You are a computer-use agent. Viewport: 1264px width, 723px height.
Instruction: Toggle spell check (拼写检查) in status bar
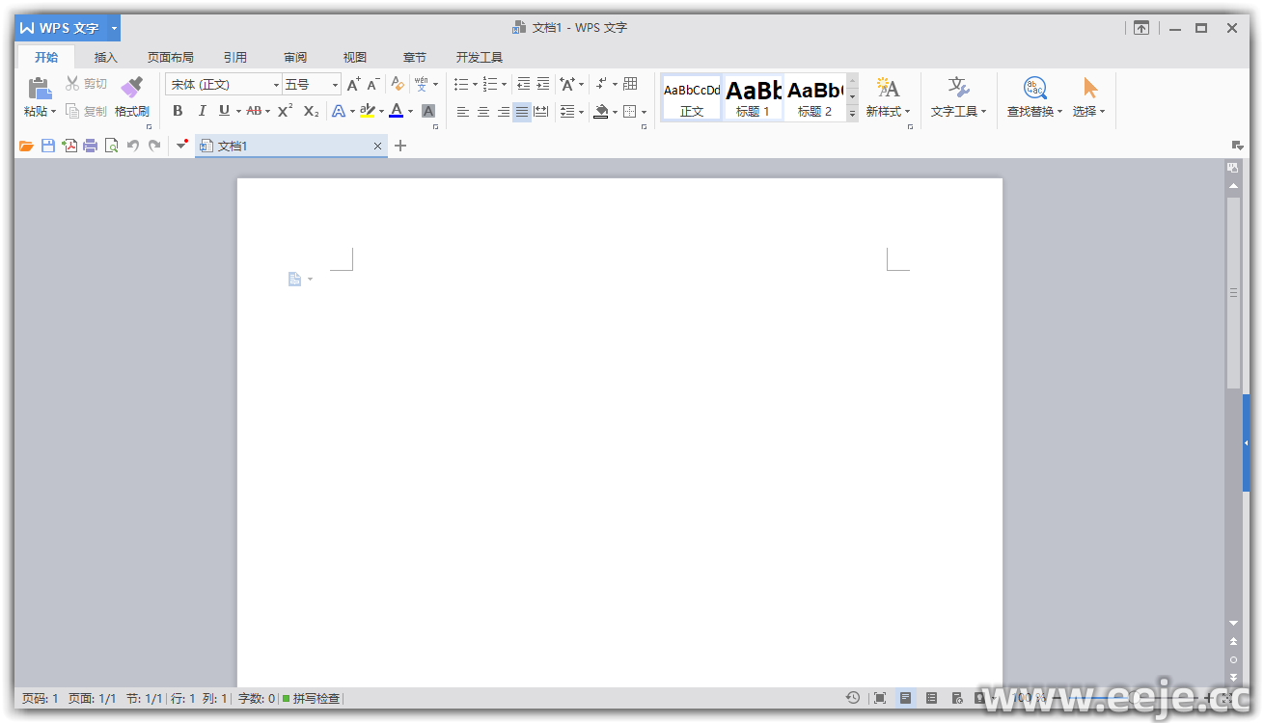point(312,698)
